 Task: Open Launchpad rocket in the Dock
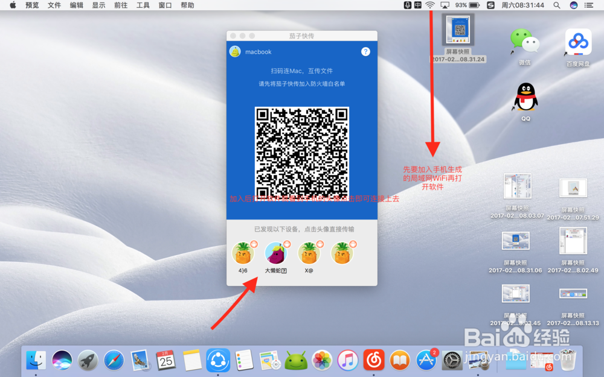tap(88, 361)
